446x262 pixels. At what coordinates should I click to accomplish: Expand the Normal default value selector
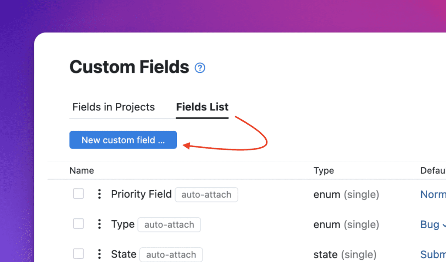tap(432, 195)
